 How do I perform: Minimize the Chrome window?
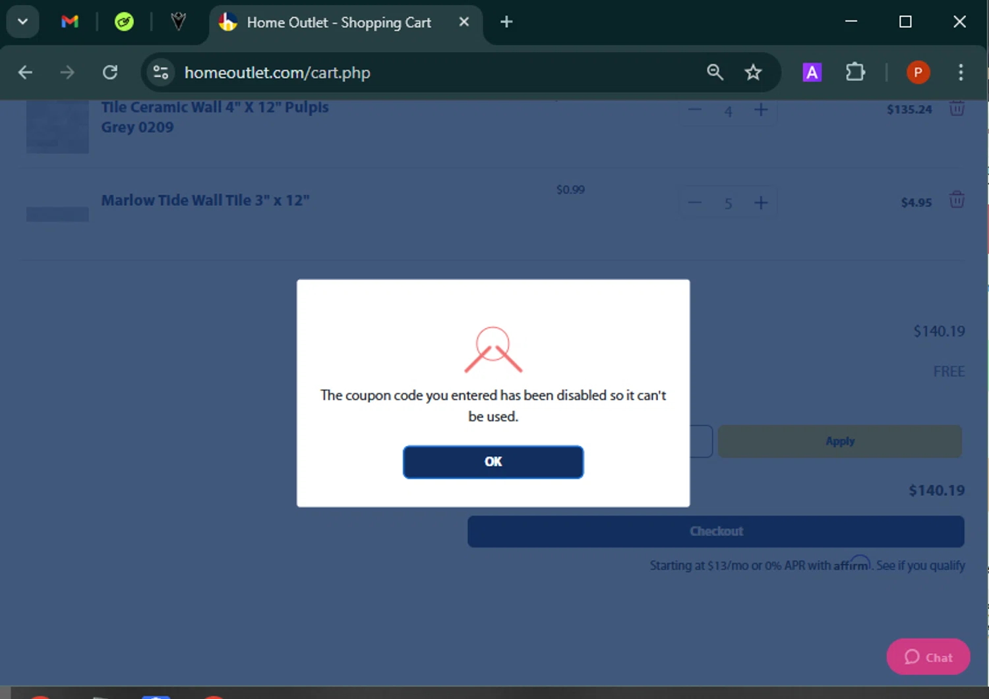pos(851,22)
